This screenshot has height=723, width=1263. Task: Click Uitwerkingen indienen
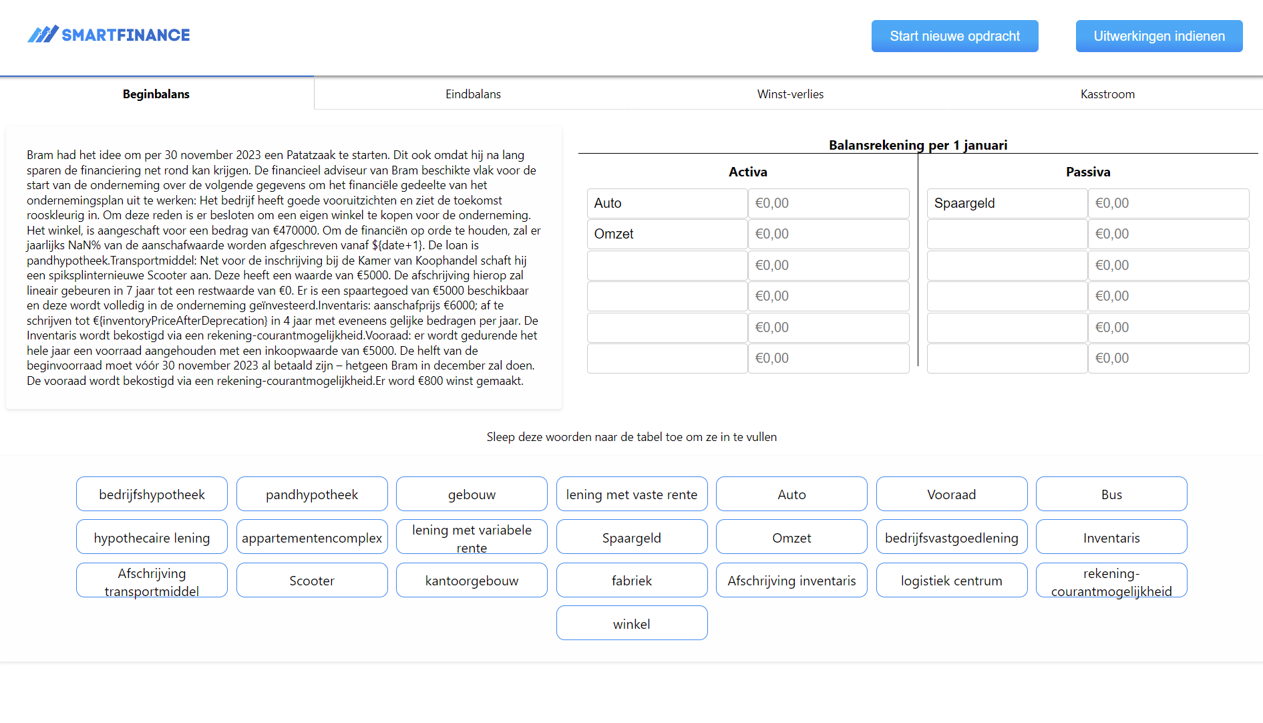1158,35
